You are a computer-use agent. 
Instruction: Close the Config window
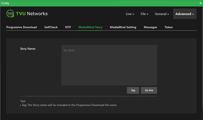[x=201, y=3]
